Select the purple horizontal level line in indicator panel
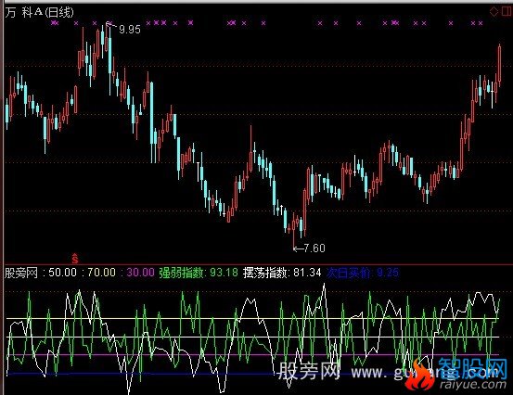This screenshot has width=513, height=395. click(x=252, y=354)
